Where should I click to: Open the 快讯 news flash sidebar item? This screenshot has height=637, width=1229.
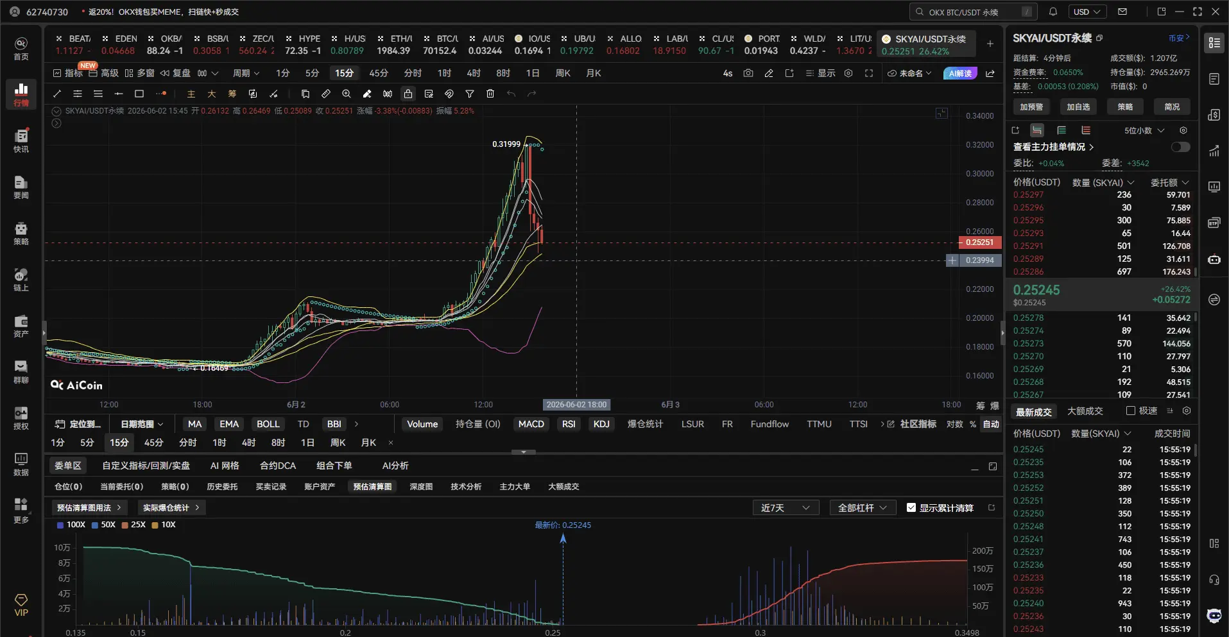pos(21,140)
